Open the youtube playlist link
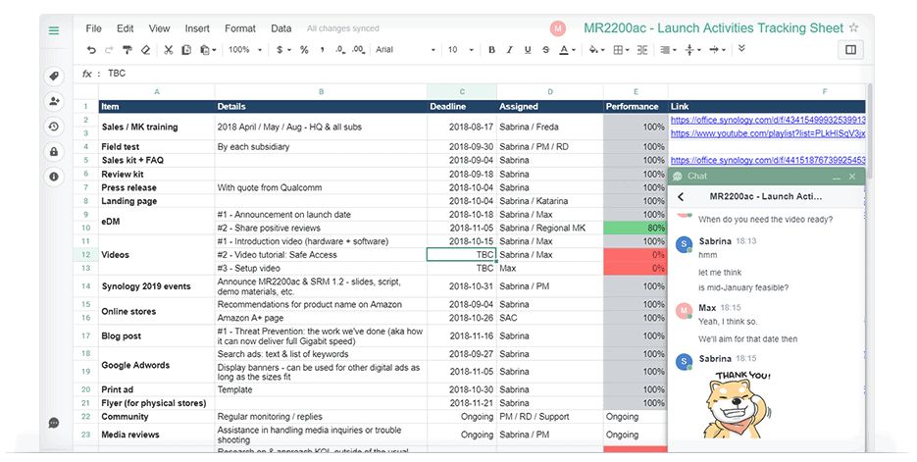Screen dimensions: 917x462 (x=768, y=133)
